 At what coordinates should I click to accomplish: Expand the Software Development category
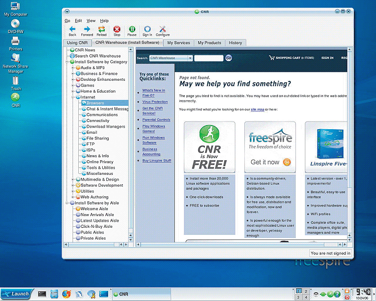point(73,185)
